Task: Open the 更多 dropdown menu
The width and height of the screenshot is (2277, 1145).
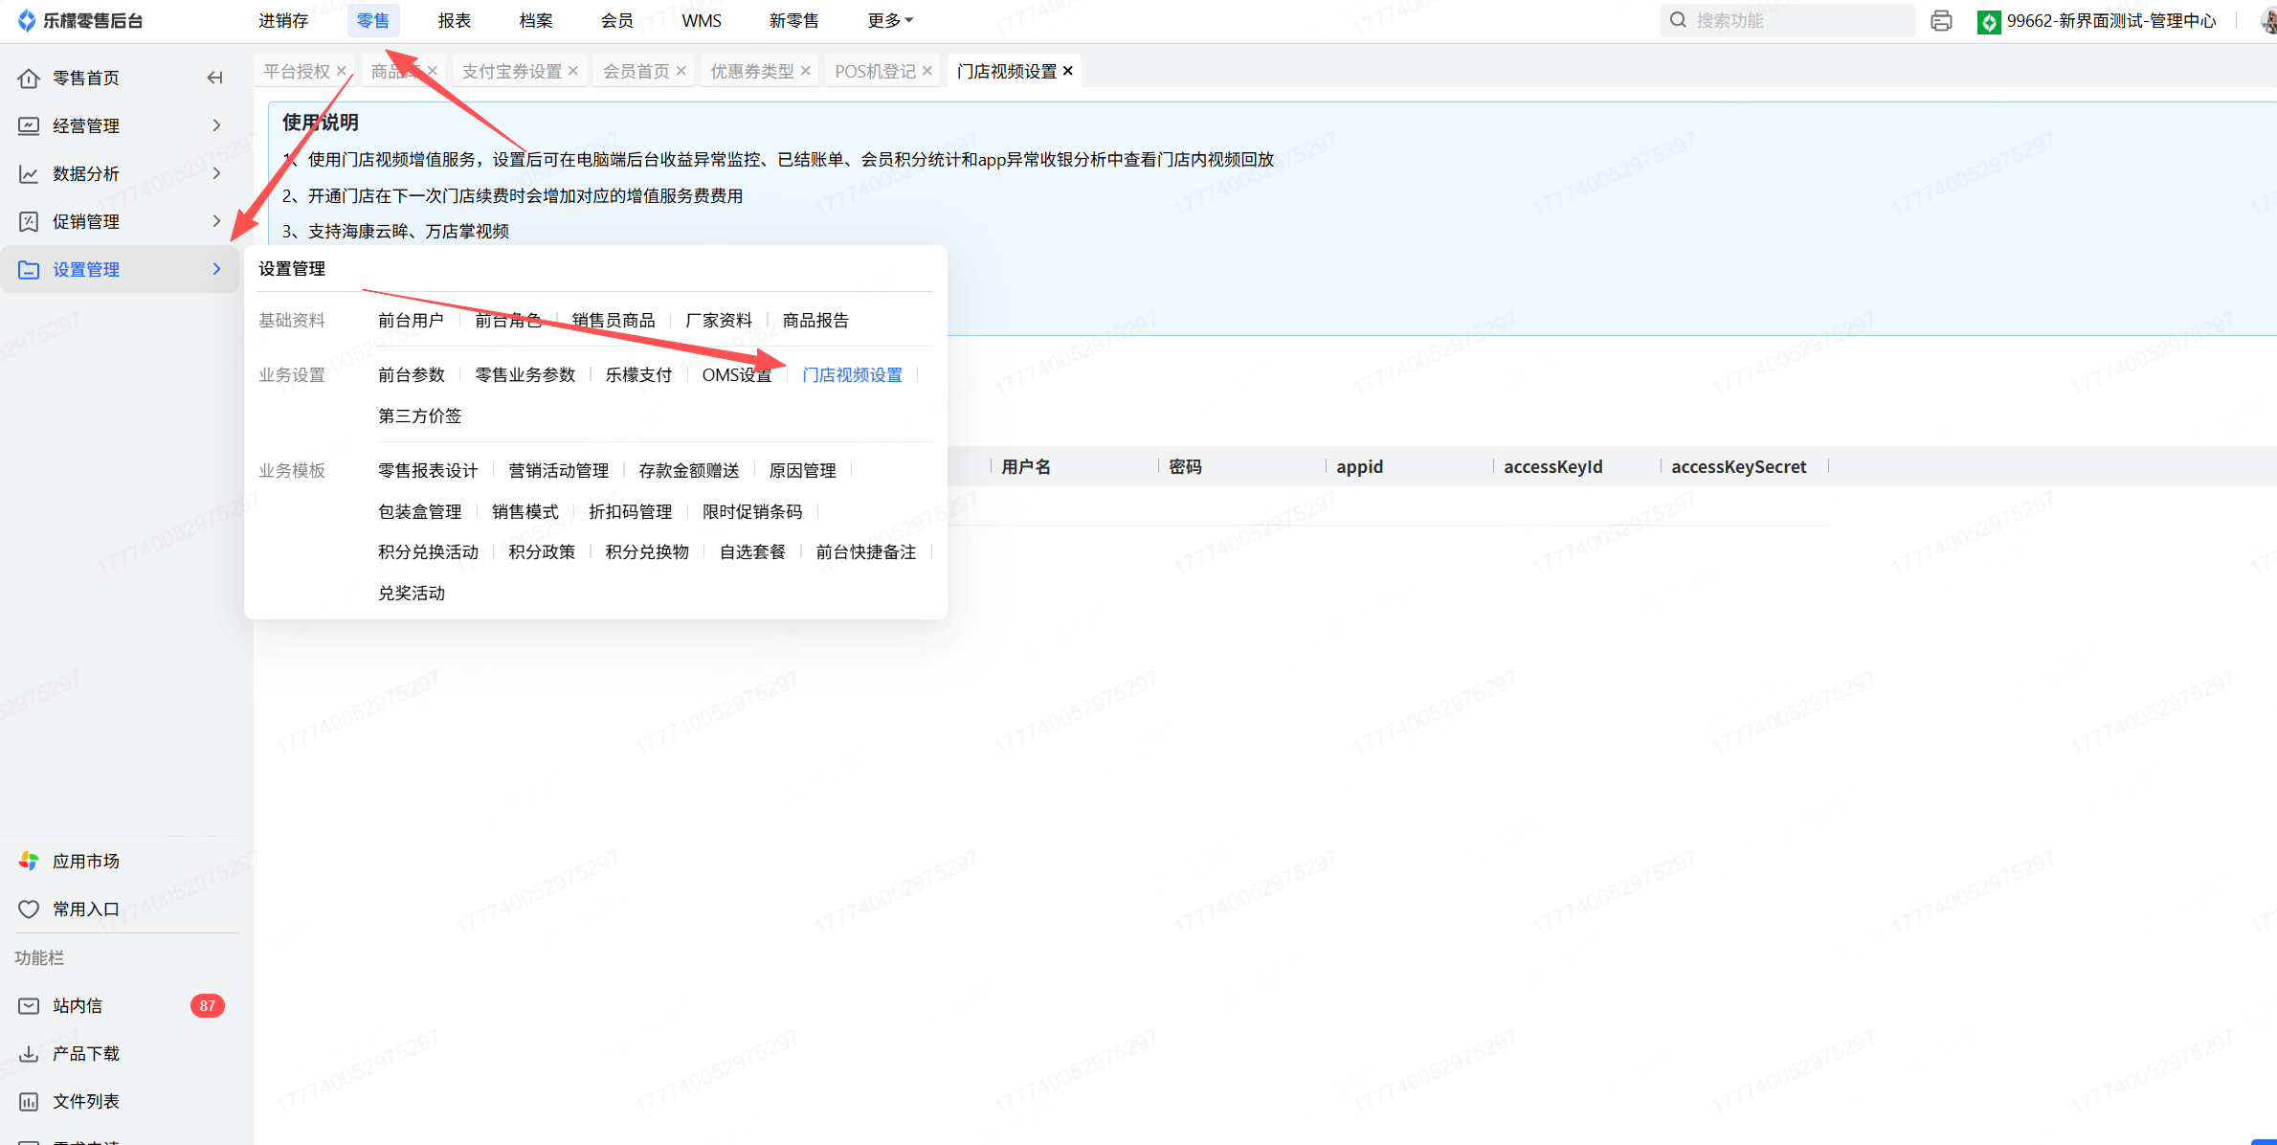Action: pyautogui.click(x=889, y=20)
